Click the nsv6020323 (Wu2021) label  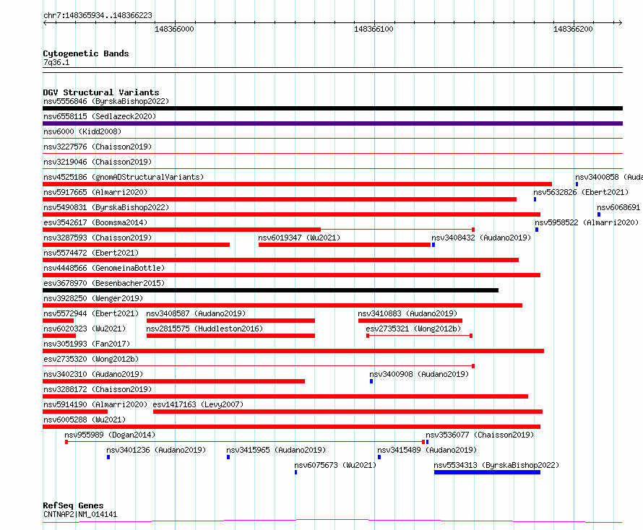85,329
